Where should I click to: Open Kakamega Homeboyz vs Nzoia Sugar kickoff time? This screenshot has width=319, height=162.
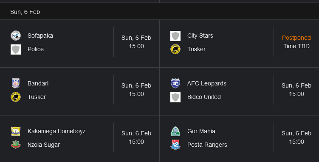tap(136, 137)
